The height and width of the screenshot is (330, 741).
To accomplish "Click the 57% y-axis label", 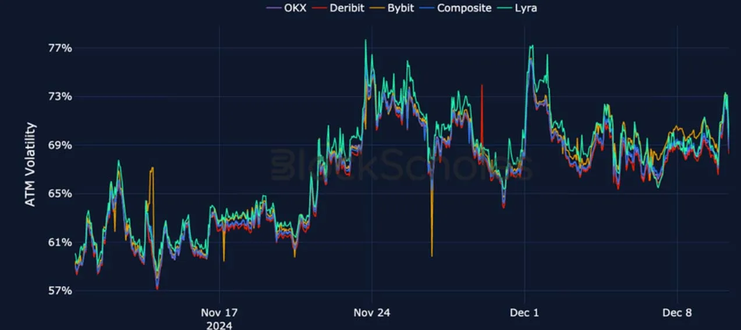I will pos(59,290).
